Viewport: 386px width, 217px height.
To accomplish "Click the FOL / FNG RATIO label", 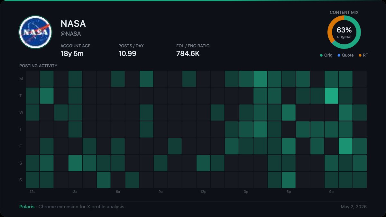I will [x=193, y=46].
